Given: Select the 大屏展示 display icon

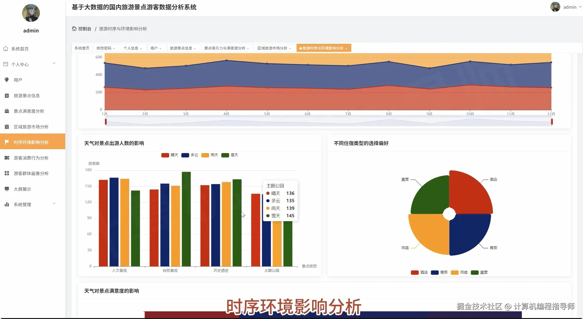Looking at the screenshot, I should pos(6,189).
